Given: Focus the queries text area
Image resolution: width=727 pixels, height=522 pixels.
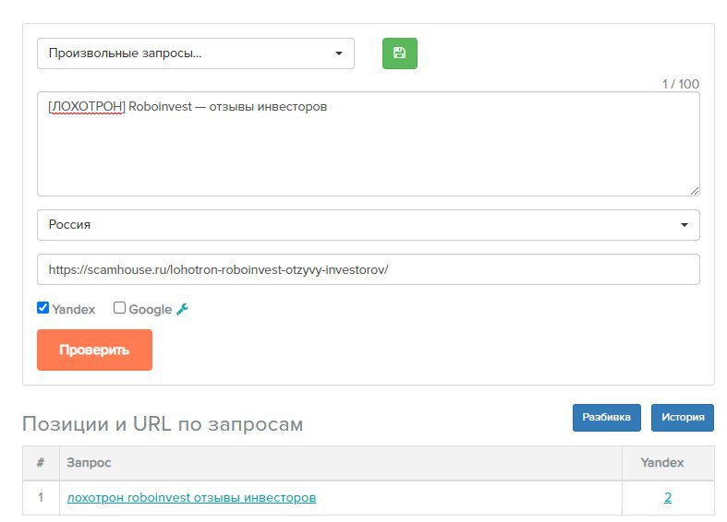Looking at the screenshot, I should point(369,144).
